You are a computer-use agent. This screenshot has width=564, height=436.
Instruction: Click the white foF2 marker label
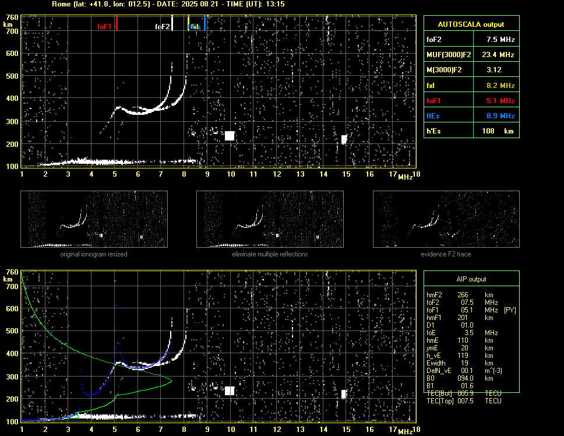coord(162,27)
